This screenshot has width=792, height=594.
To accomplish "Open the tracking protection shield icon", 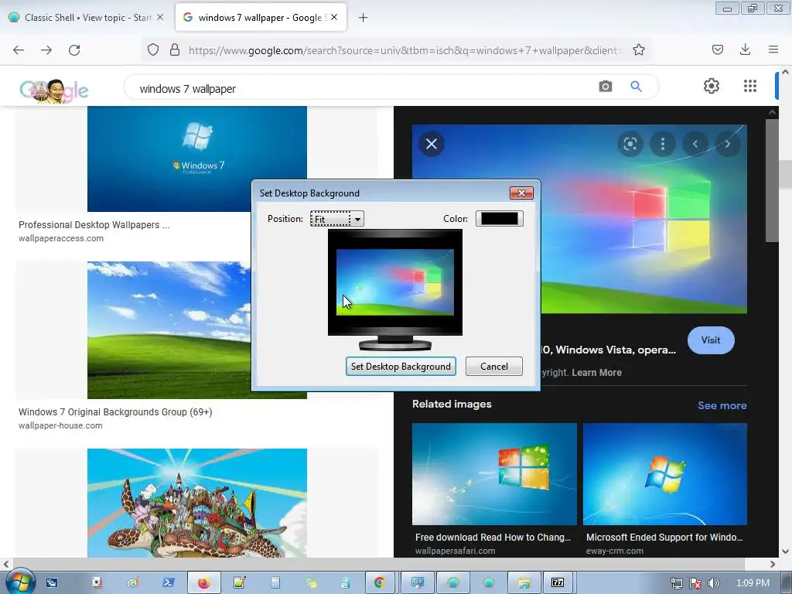I will click(x=153, y=50).
